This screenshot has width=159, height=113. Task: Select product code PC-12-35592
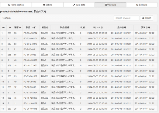(x=30, y=87)
